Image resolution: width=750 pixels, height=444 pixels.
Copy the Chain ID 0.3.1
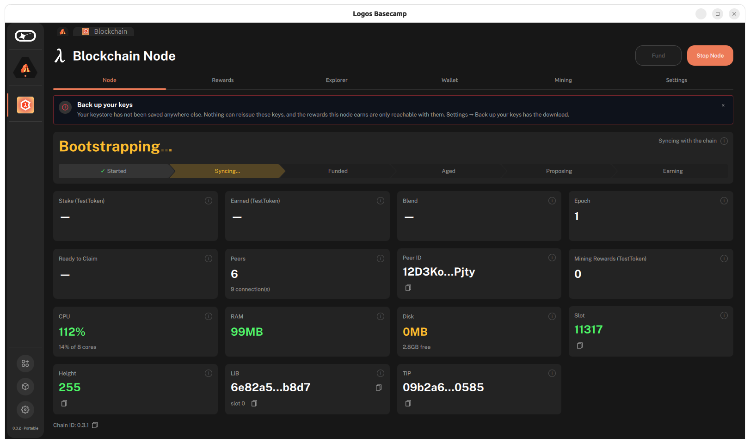point(95,425)
